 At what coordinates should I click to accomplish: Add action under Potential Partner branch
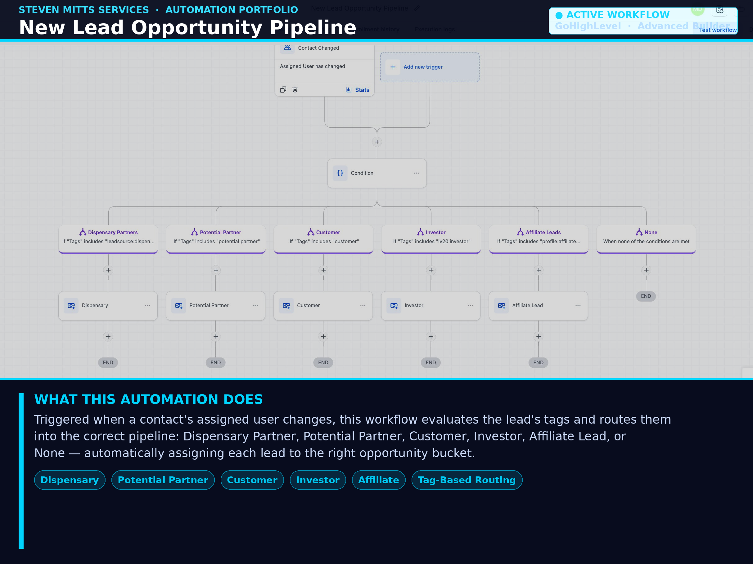(216, 271)
